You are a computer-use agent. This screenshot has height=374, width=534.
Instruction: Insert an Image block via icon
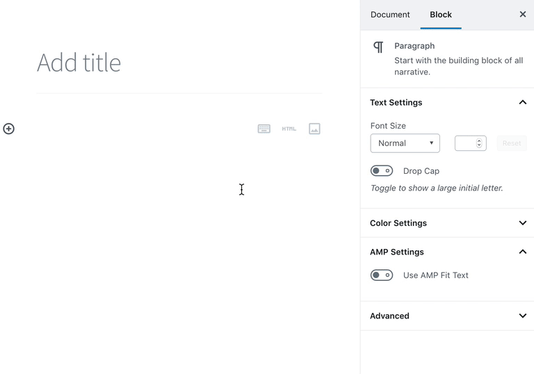pos(314,129)
